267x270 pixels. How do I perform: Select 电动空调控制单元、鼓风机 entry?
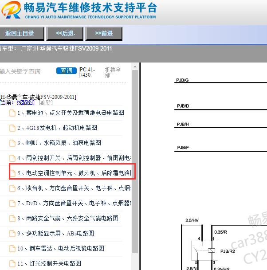(x=75, y=173)
